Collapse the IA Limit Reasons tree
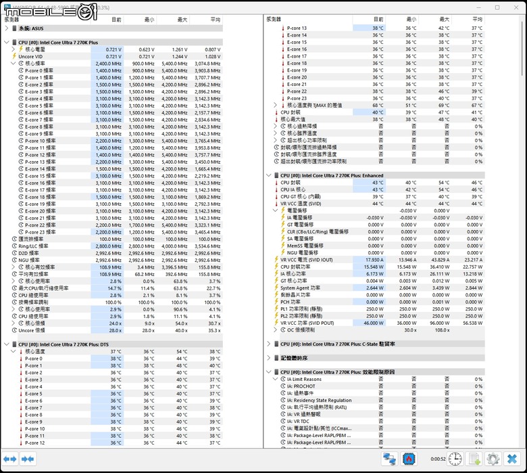527x473 pixels. tap(275, 379)
